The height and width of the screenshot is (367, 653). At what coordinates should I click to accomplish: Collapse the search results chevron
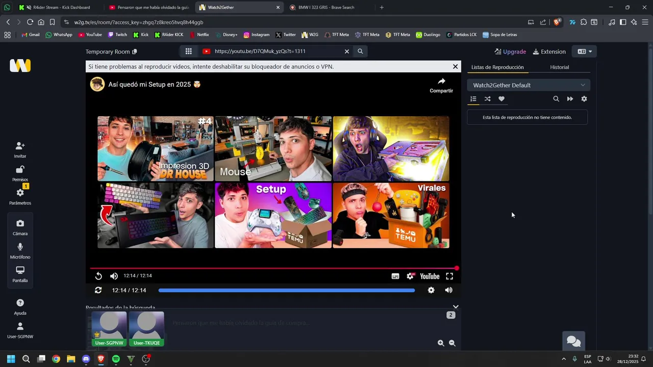click(x=456, y=307)
